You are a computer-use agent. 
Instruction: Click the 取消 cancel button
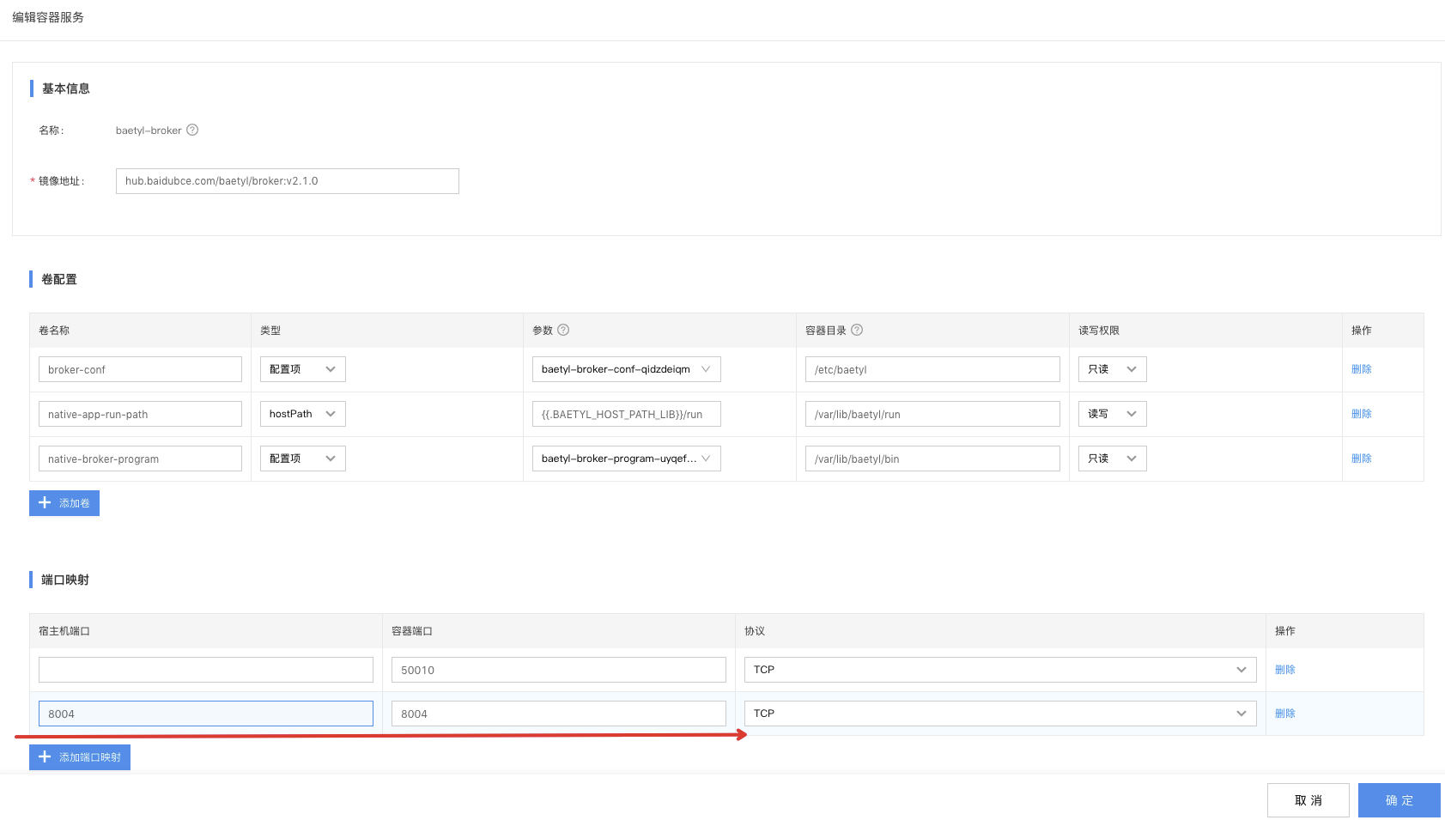click(1308, 800)
